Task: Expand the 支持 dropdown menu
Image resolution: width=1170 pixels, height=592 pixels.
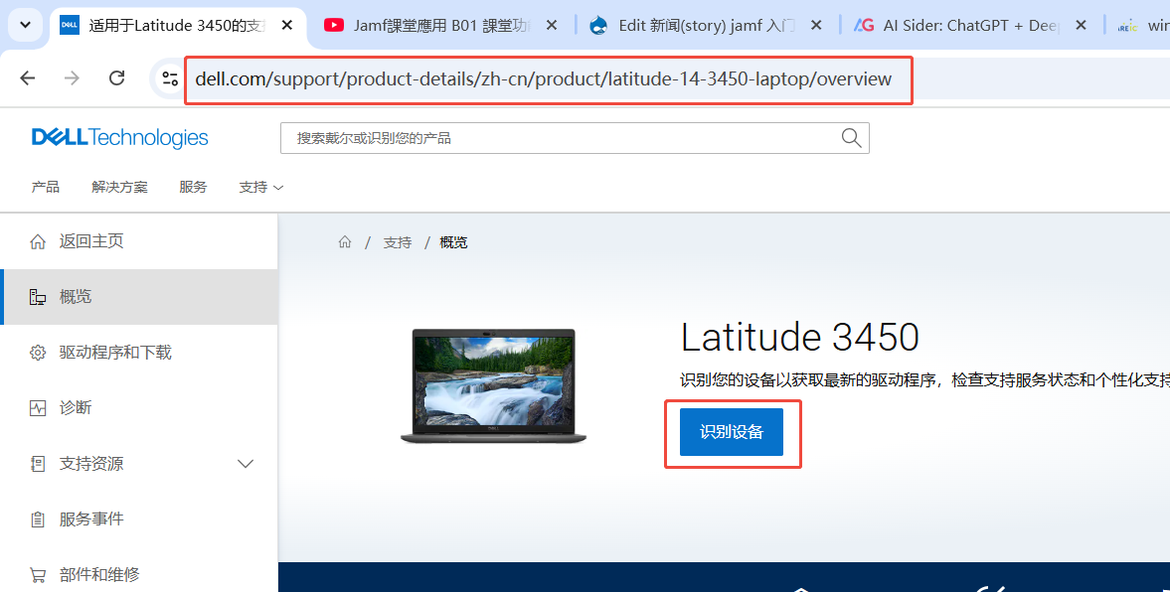Action: [261, 187]
